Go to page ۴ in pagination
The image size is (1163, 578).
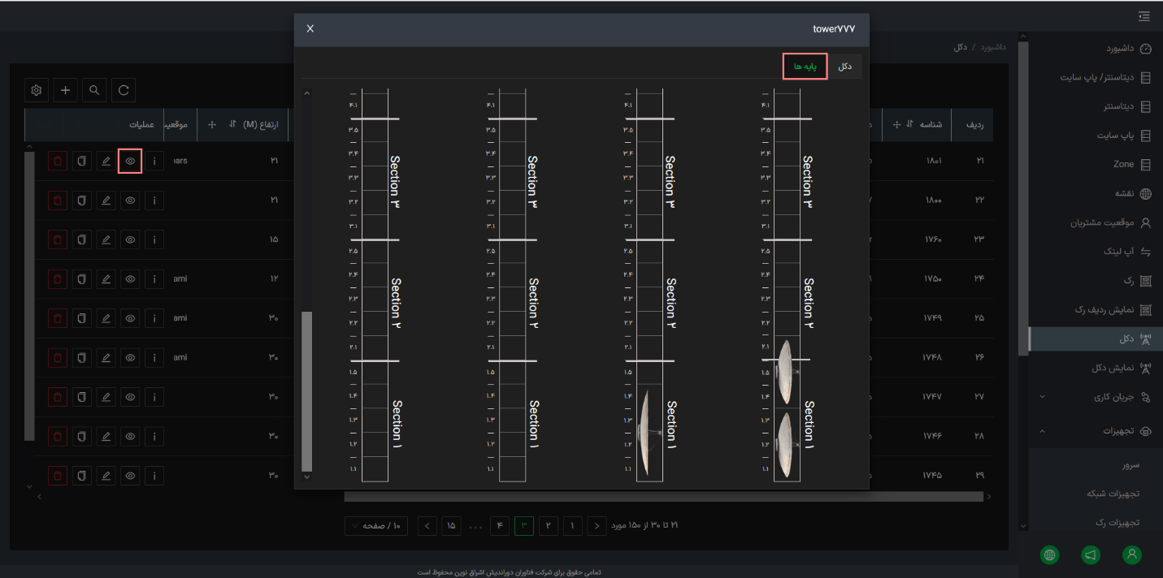(501, 525)
